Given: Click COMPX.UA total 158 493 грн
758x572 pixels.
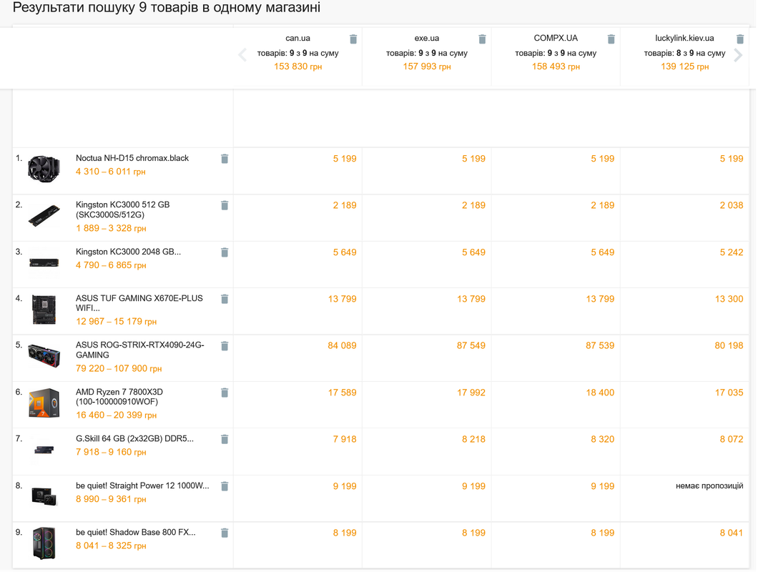Looking at the screenshot, I should click(556, 66).
